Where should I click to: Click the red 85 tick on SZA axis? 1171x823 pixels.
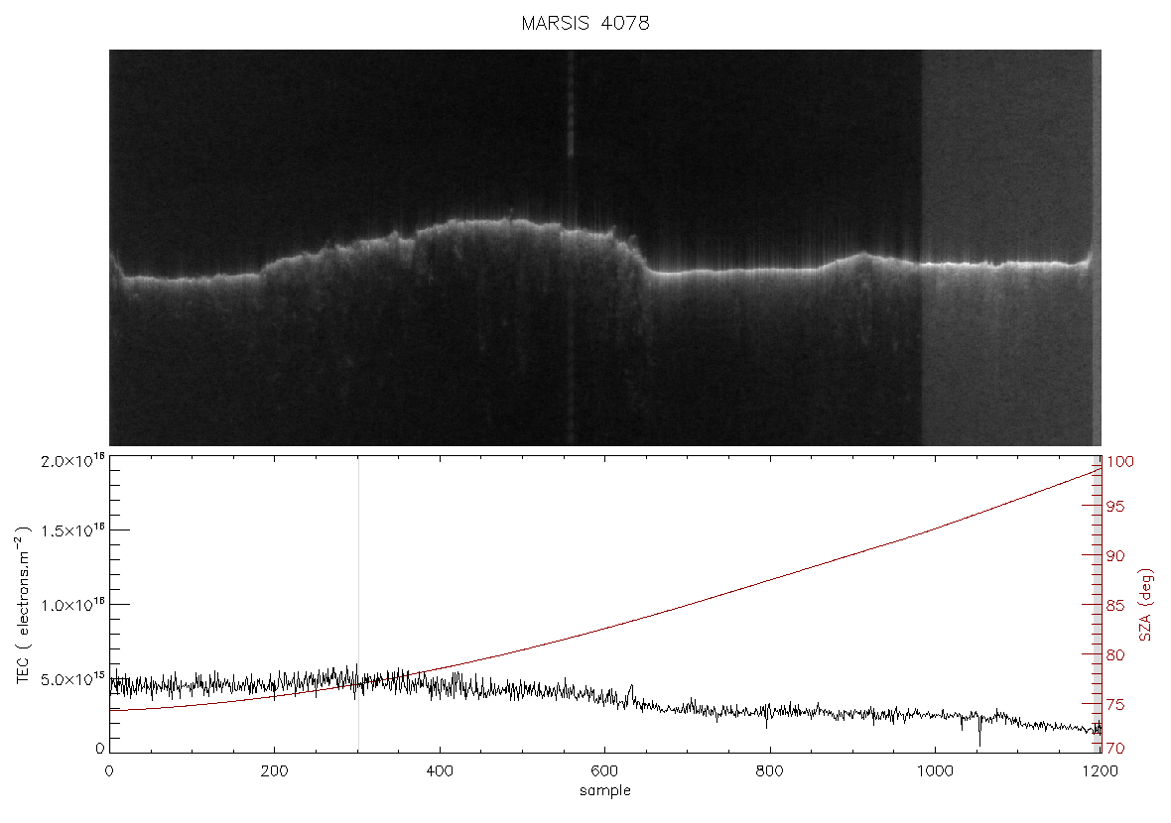click(1115, 605)
